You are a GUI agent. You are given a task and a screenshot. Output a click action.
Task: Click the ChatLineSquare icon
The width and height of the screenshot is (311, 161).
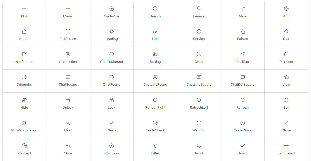pos(199,77)
